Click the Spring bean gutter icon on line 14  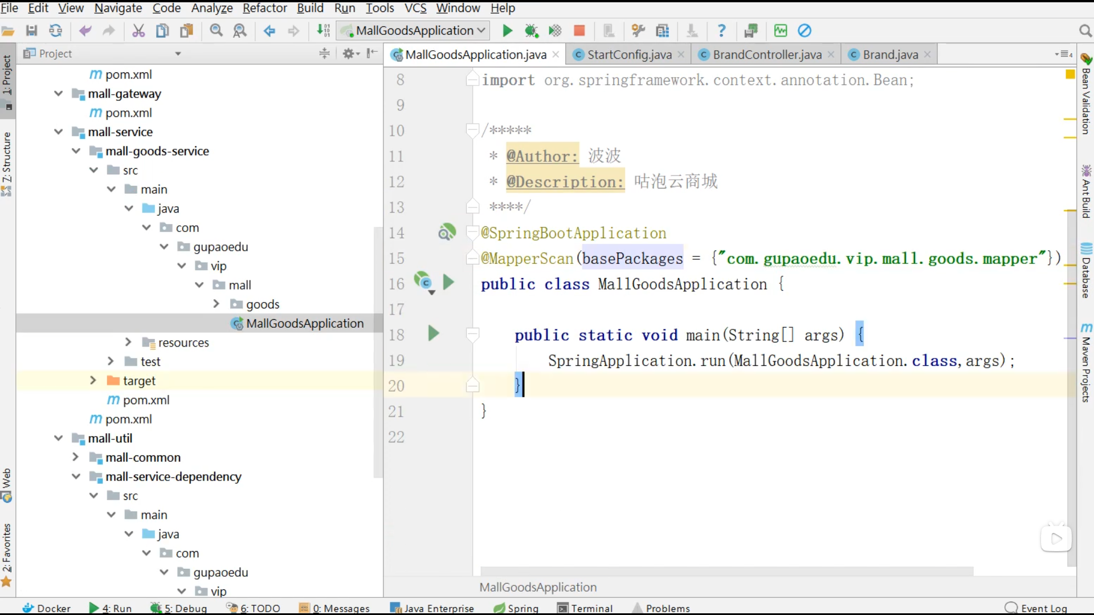coord(447,232)
